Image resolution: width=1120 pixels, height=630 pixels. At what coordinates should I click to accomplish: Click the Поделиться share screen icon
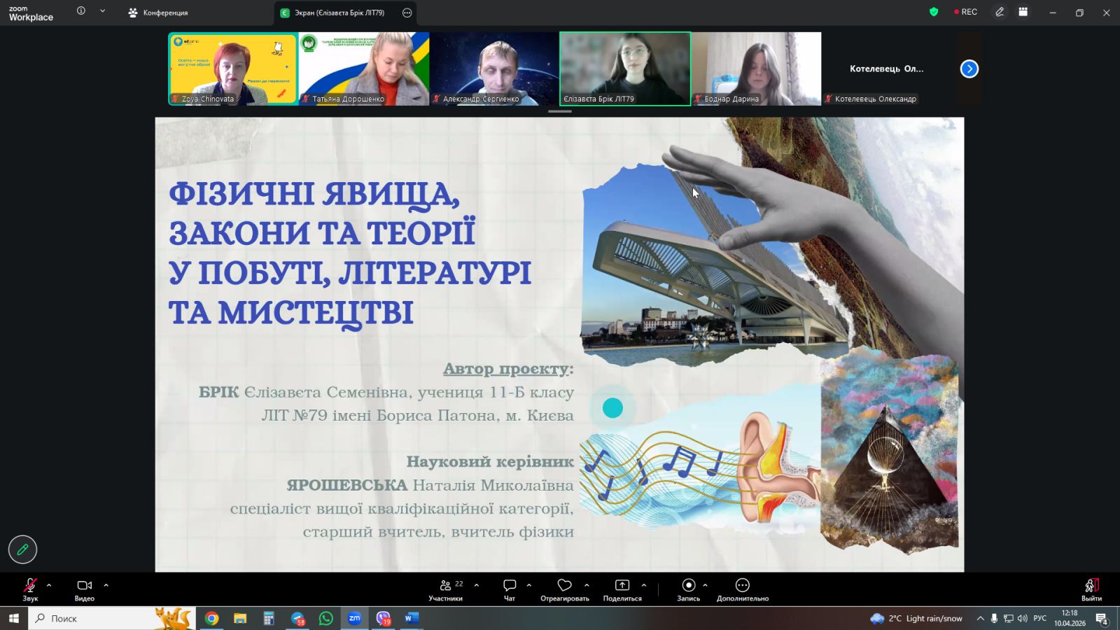[x=622, y=586]
